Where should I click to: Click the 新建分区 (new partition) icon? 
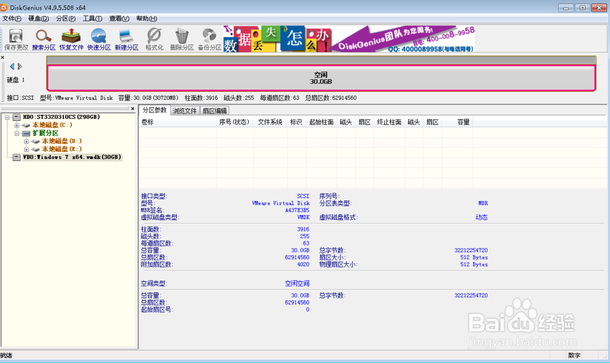coord(126,38)
